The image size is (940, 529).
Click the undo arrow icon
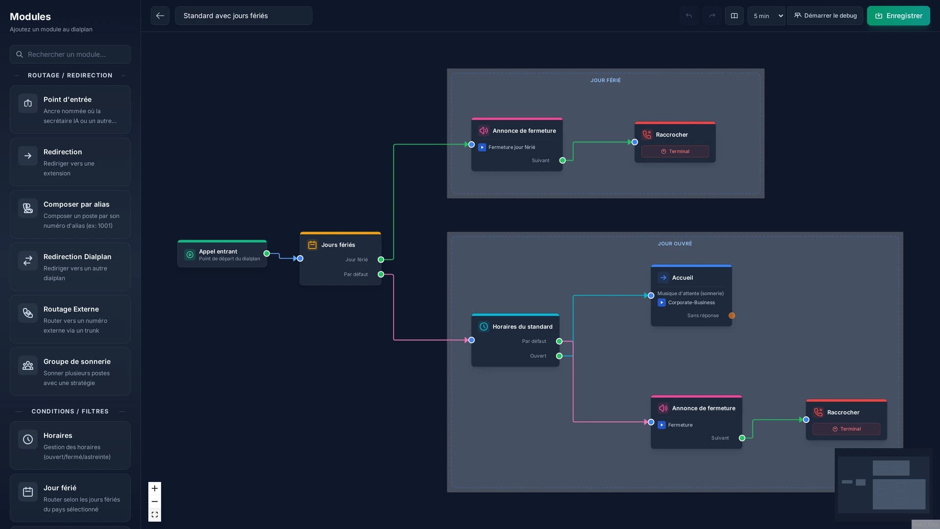689,16
